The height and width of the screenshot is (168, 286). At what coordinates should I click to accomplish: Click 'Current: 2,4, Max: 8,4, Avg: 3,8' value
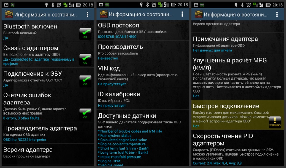[217, 163]
